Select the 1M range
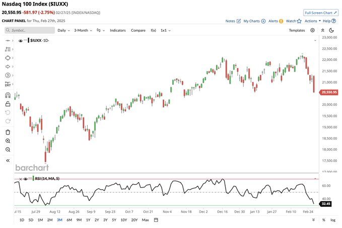Screen dimensions: 342x228 tap(40, 220)
